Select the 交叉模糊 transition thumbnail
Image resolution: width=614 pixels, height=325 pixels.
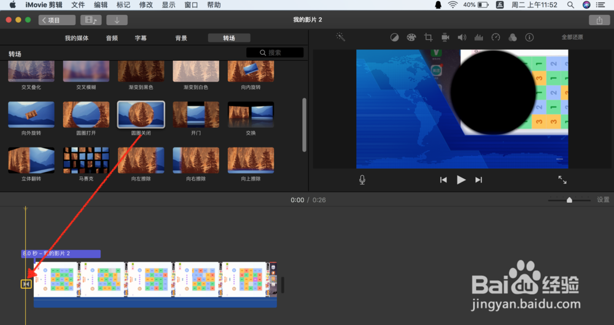pos(86,71)
